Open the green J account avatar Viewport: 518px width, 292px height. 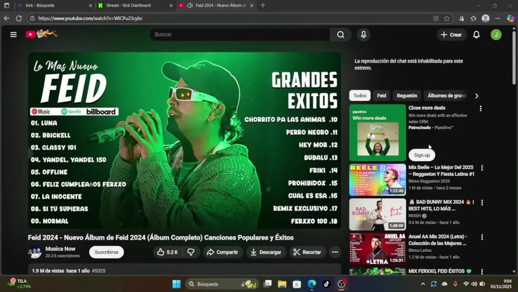496,34
